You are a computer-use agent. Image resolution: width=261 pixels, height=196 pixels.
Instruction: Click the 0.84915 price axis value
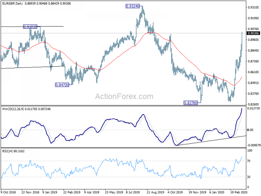(253, 83)
